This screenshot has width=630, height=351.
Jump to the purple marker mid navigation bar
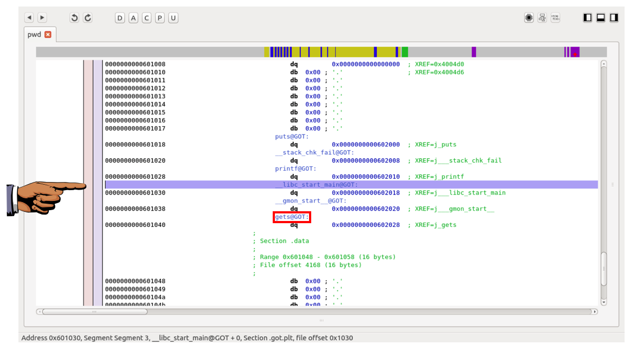(x=474, y=52)
